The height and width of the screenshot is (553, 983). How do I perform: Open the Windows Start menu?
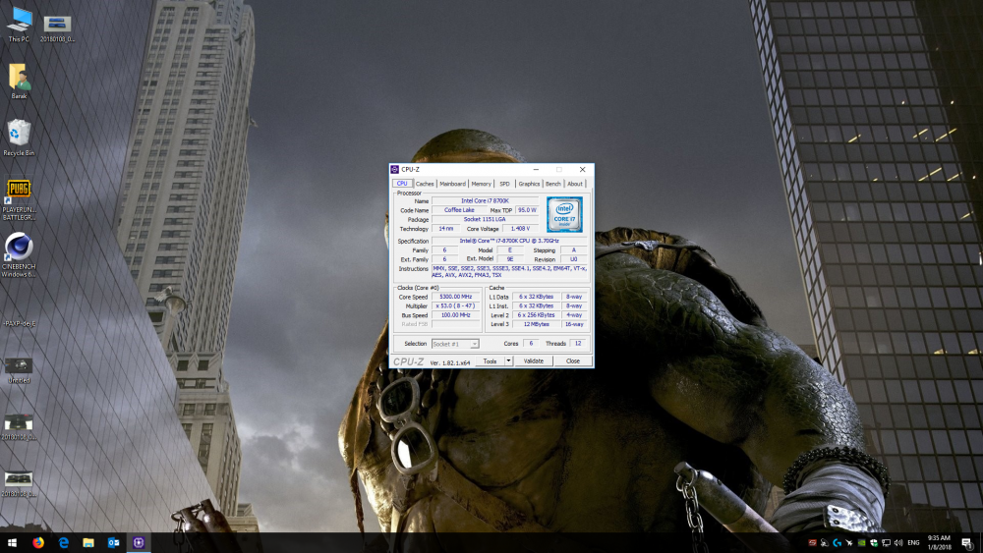(x=12, y=542)
